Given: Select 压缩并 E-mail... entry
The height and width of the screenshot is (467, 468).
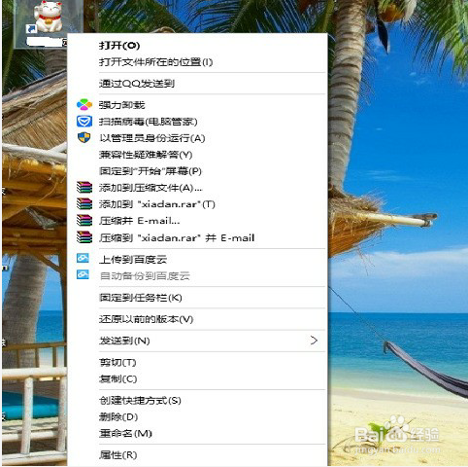Looking at the screenshot, I should (x=139, y=221).
